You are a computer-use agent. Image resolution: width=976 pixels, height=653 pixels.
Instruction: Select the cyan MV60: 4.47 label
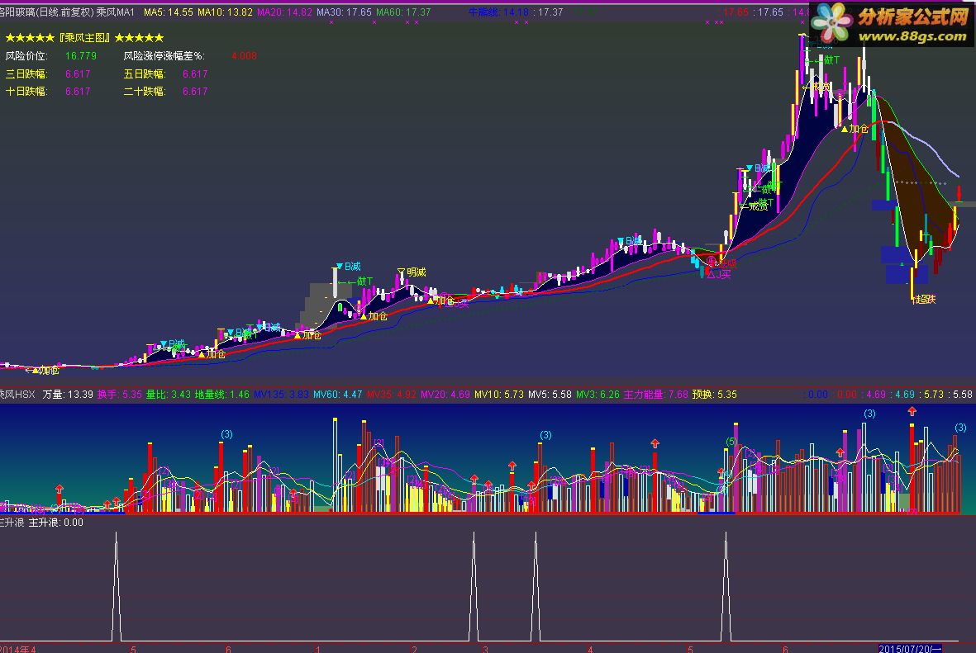click(337, 395)
